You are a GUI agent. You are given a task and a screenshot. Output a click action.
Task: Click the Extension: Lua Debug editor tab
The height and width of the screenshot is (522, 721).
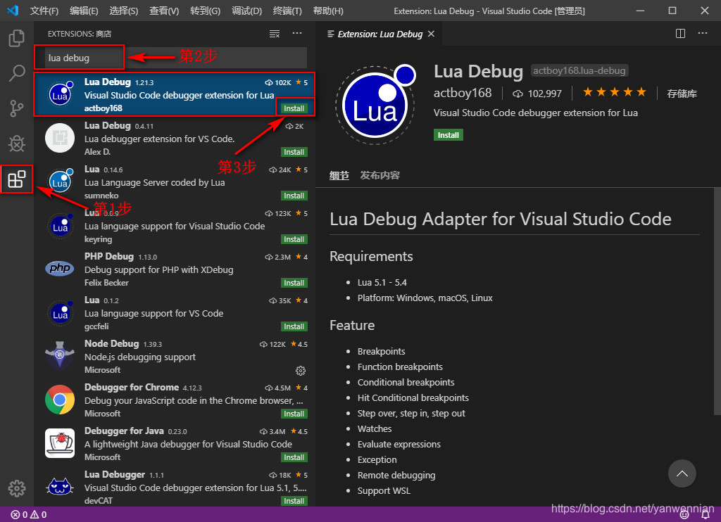coord(380,34)
